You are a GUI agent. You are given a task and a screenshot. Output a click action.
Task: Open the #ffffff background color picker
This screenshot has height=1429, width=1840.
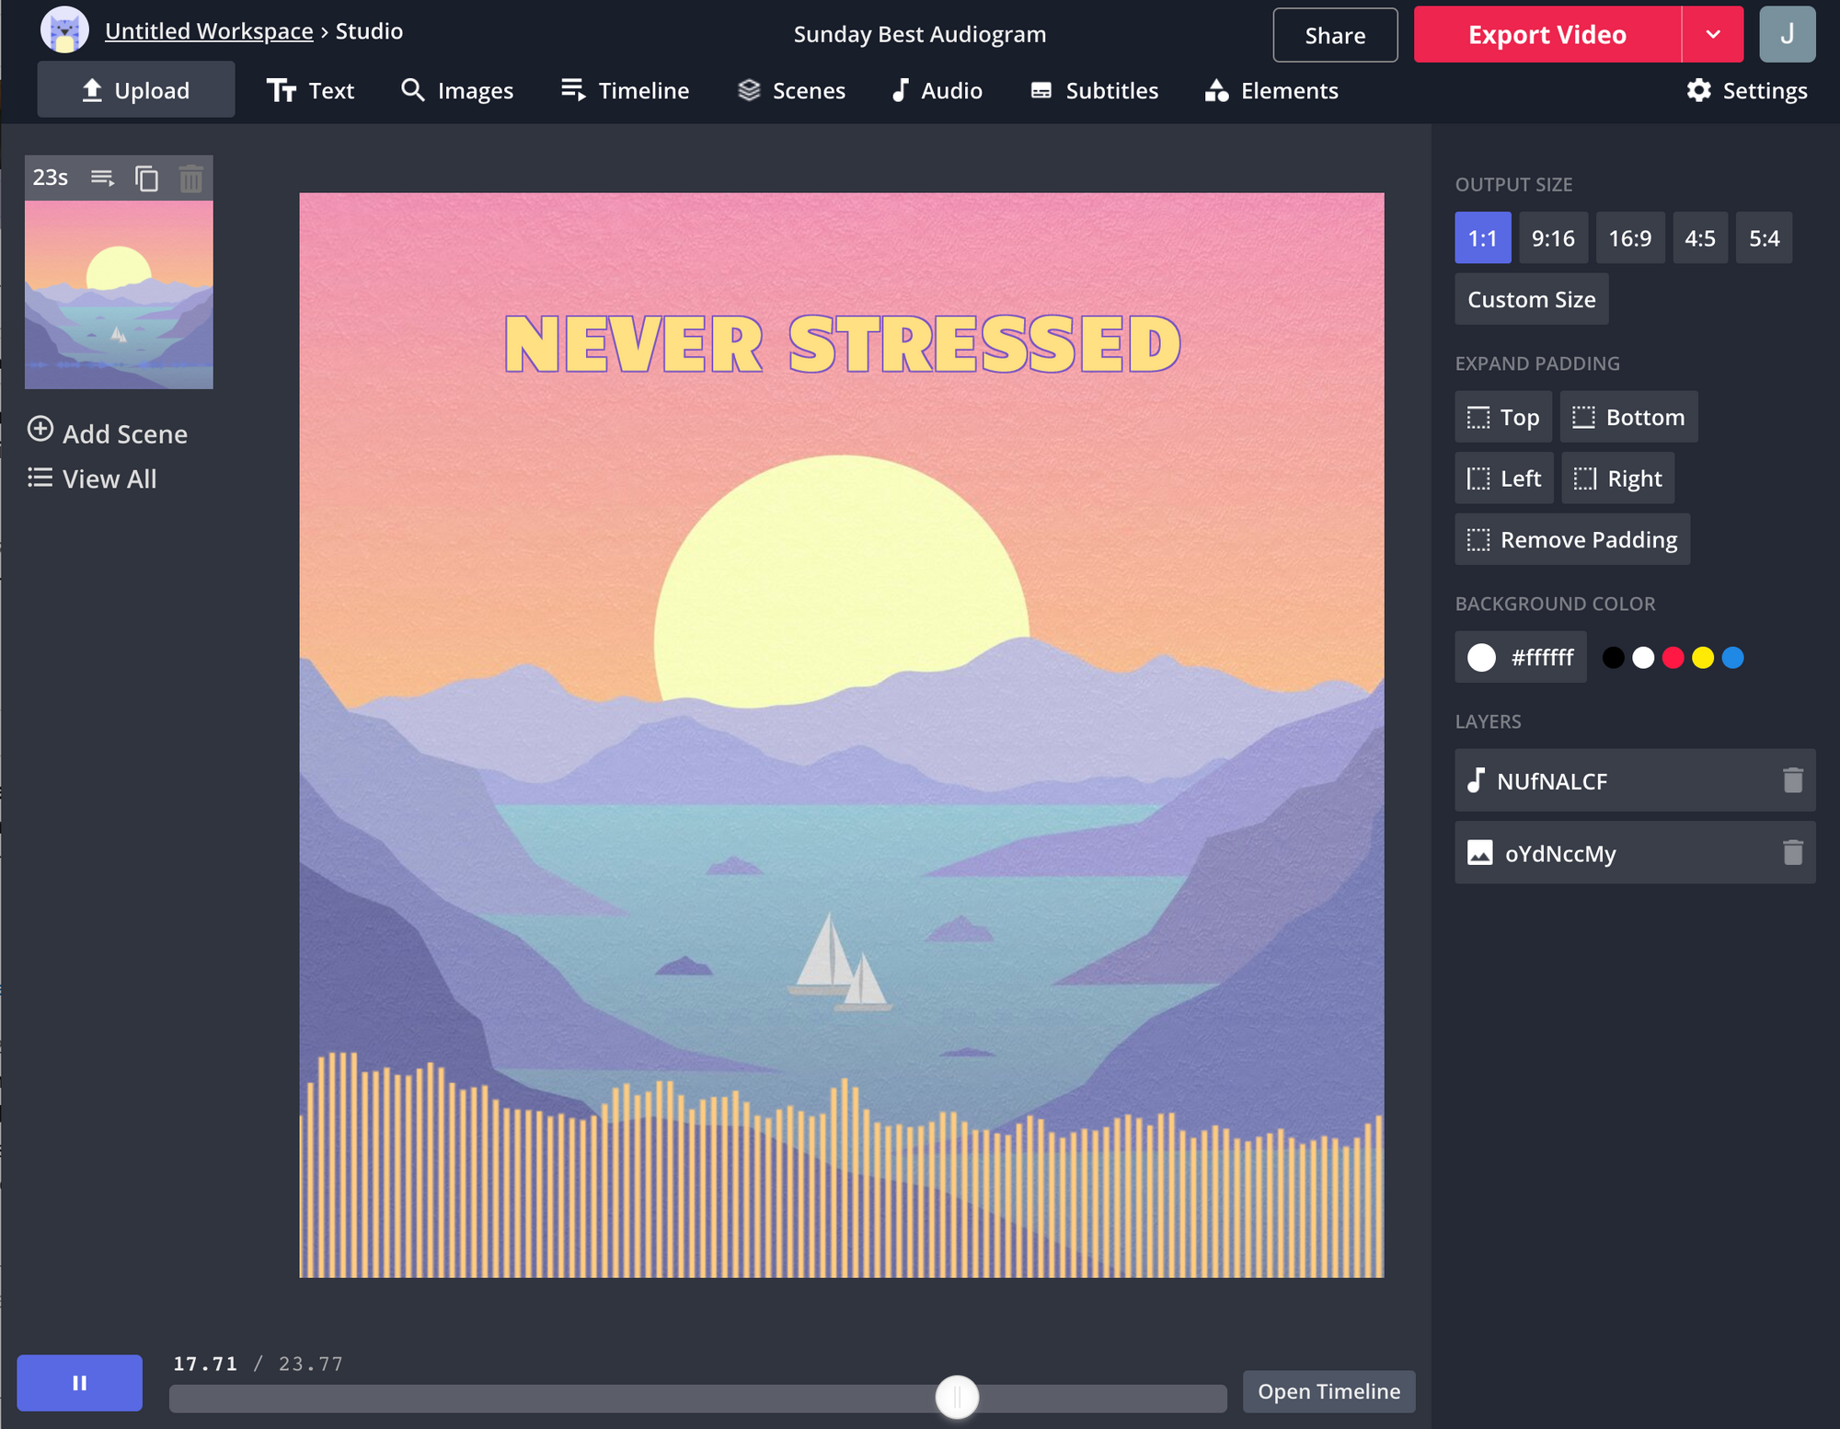click(1520, 657)
